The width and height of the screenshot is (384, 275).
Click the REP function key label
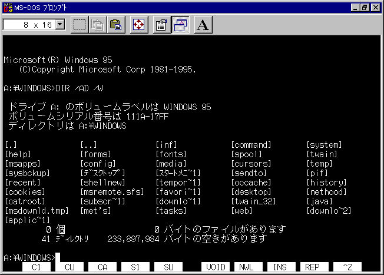coord(314,267)
